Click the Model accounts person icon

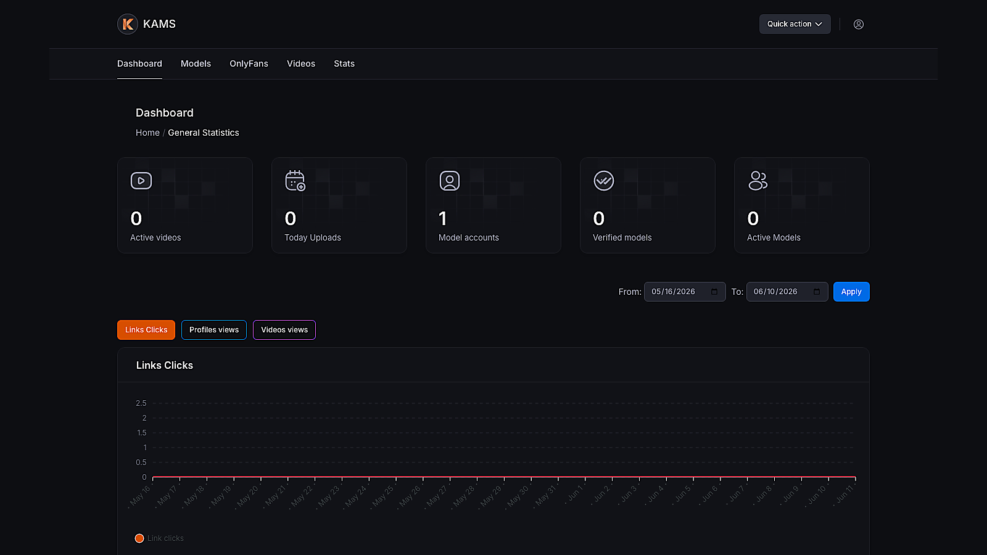(450, 181)
